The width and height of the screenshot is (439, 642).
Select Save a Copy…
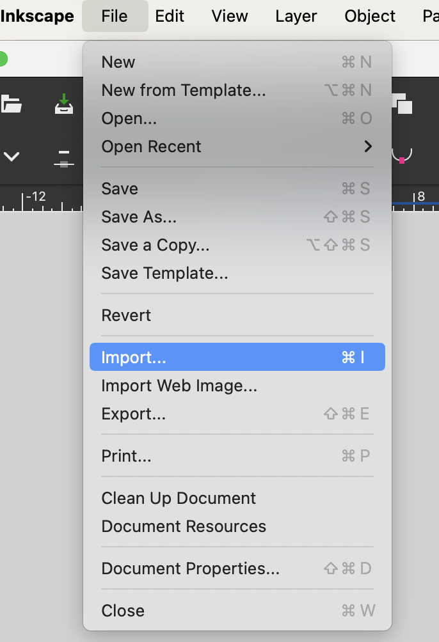tap(237, 245)
